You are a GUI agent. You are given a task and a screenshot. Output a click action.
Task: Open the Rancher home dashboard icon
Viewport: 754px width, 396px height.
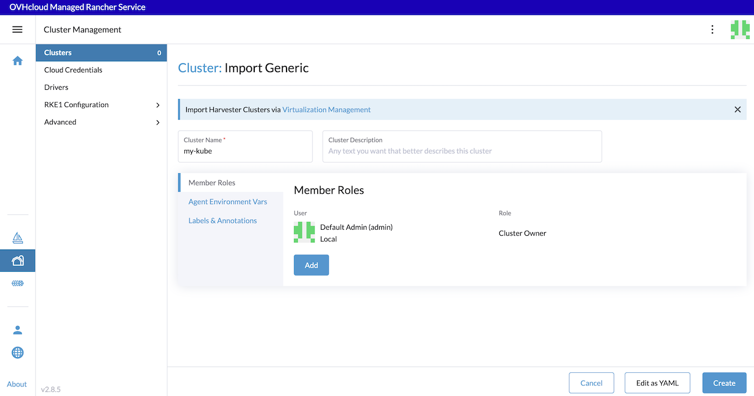pyautogui.click(x=17, y=60)
